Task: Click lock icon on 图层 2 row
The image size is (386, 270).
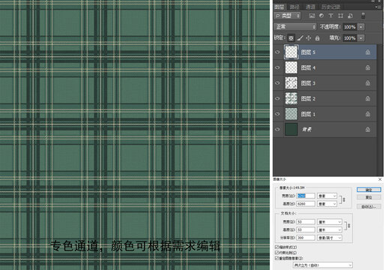Action: [368, 98]
